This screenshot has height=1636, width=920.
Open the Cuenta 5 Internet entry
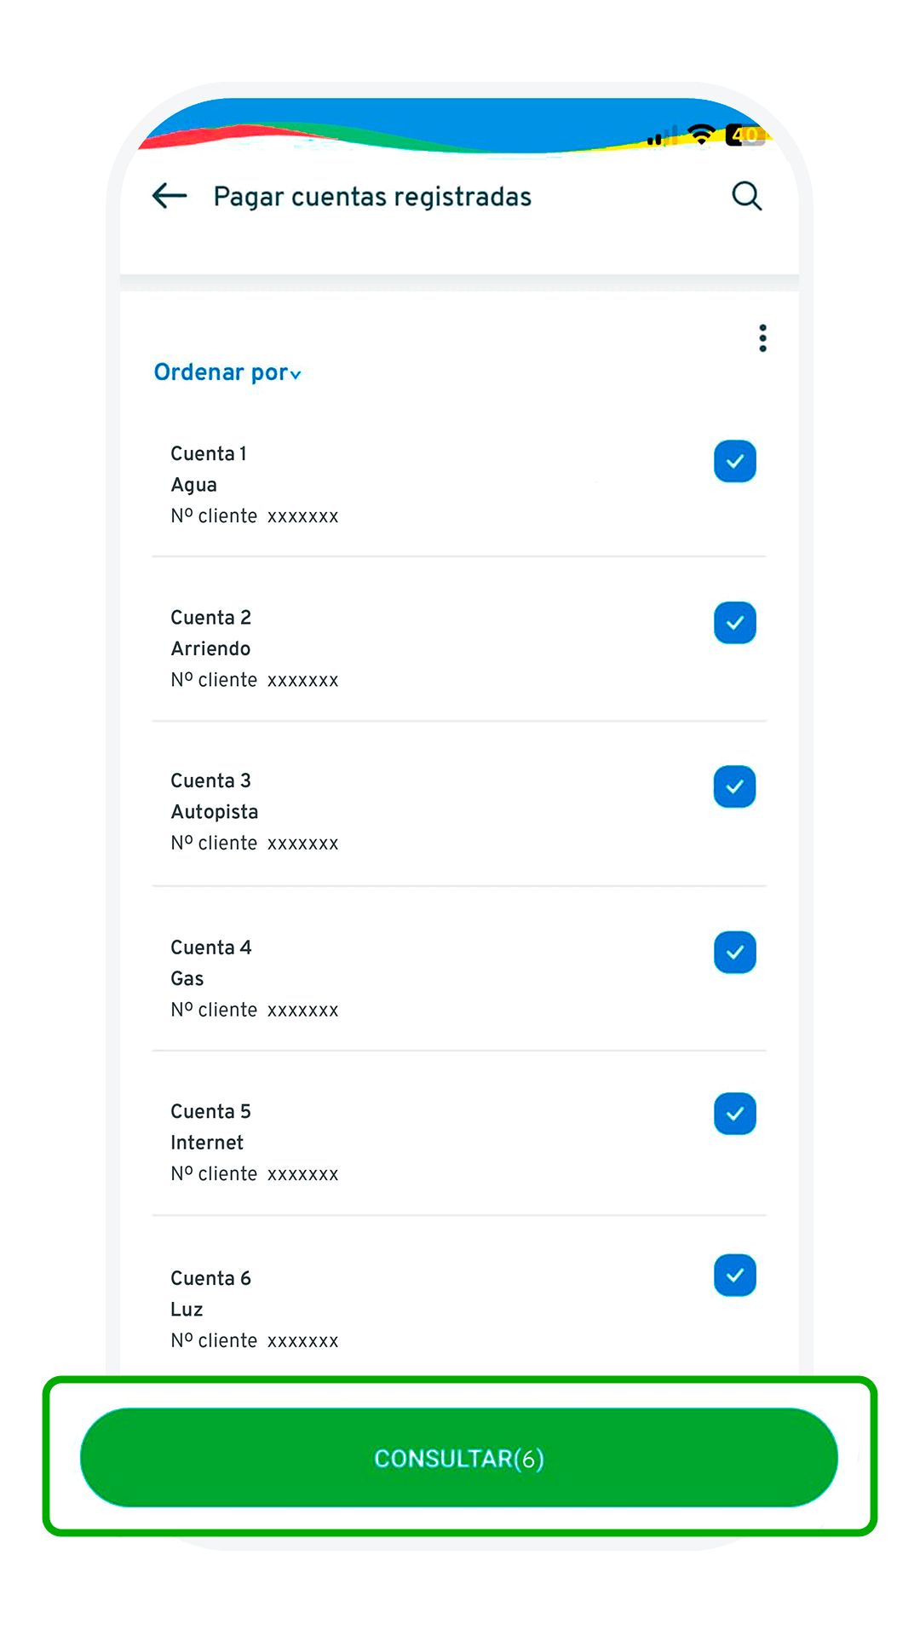tap(254, 1142)
